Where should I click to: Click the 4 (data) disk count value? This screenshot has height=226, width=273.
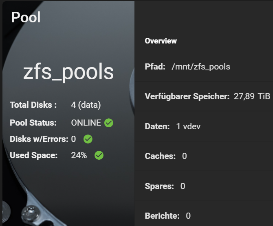tap(86, 105)
